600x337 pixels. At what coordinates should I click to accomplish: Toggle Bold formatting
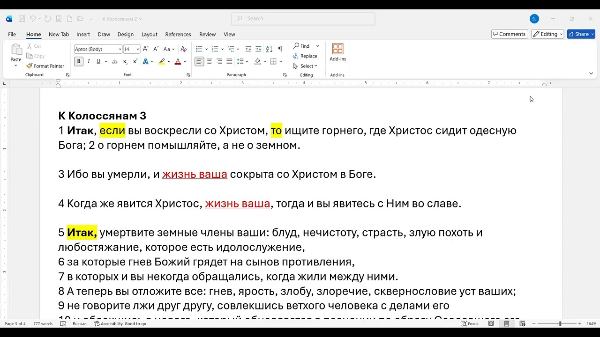tap(78, 61)
